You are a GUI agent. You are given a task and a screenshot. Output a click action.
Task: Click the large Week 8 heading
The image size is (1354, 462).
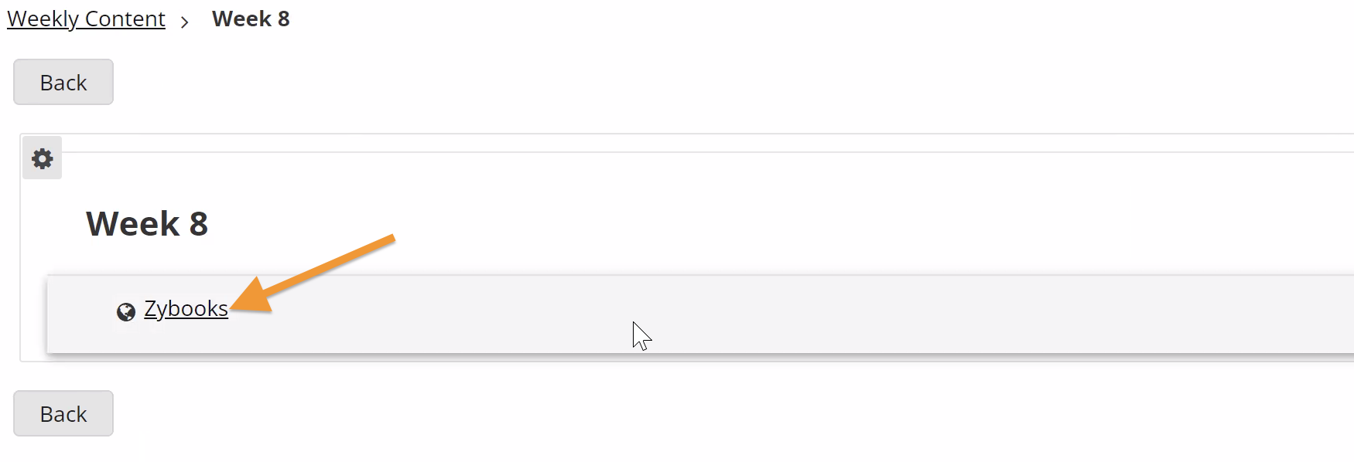click(x=147, y=224)
